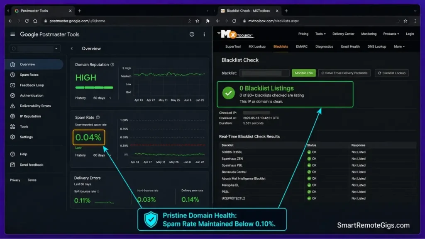Click Domain Reputation help icon

tap(112, 65)
